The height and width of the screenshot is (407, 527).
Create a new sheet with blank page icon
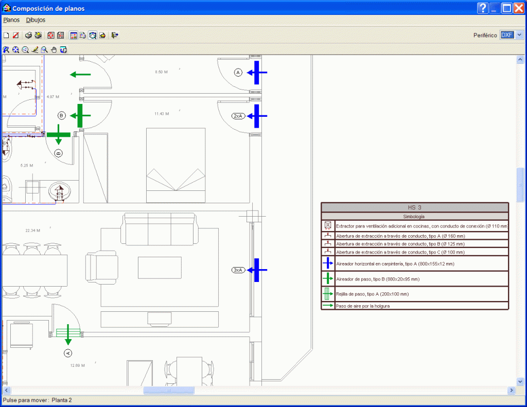tap(6, 36)
